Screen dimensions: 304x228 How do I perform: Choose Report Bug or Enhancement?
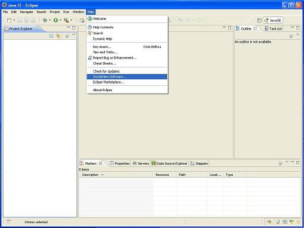coord(127,58)
